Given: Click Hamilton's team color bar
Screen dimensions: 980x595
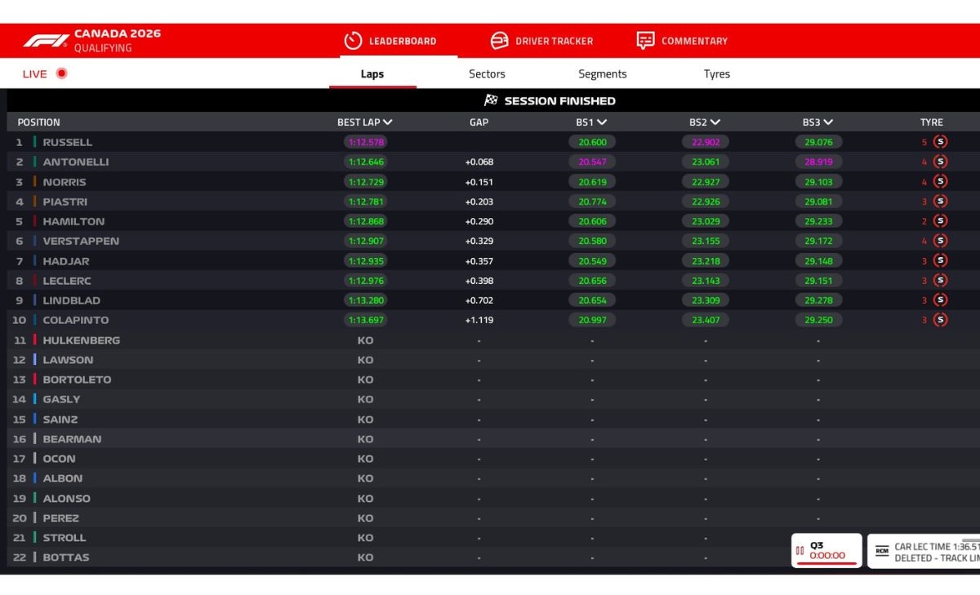Looking at the screenshot, I should 35,221.
